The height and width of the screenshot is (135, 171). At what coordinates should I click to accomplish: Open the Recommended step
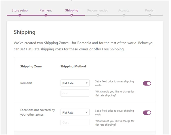point(98,11)
